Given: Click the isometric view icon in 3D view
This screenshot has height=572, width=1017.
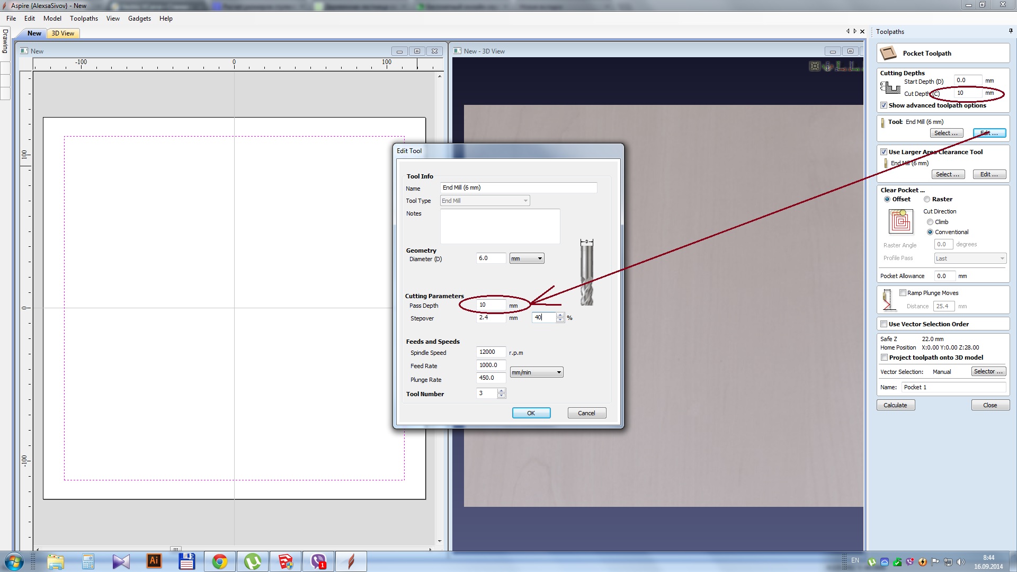Looking at the screenshot, I should click(x=828, y=66).
